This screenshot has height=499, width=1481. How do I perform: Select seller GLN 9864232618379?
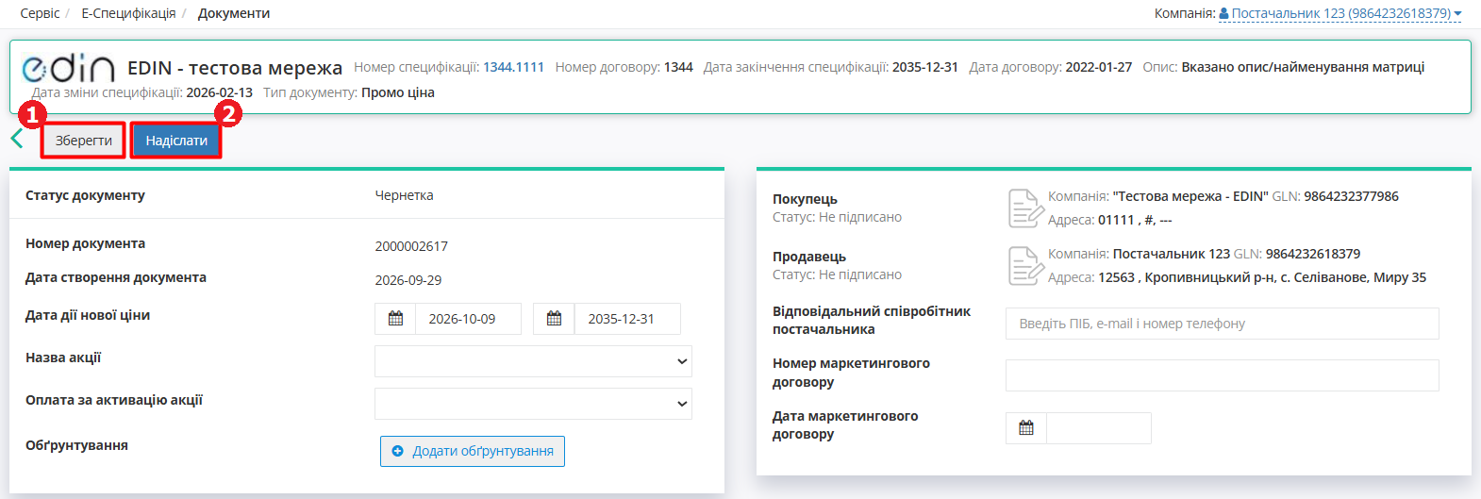point(1313,254)
